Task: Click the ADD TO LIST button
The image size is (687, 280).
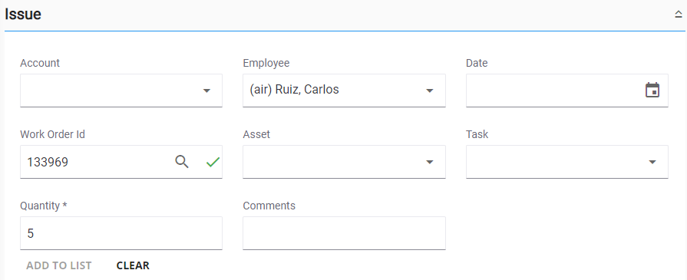Action: (x=58, y=265)
